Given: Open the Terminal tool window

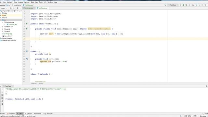Looking at the screenshot, I should coord(38,114).
